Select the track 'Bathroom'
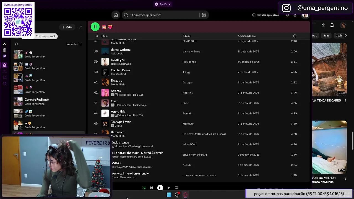Screen dimensions: 354x199 click(118, 132)
